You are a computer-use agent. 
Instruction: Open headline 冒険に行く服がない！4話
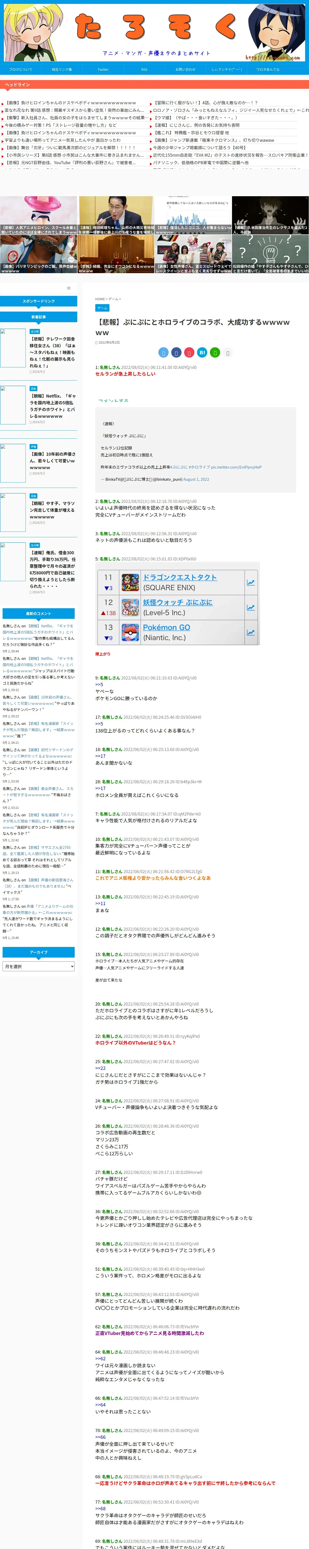point(206,103)
